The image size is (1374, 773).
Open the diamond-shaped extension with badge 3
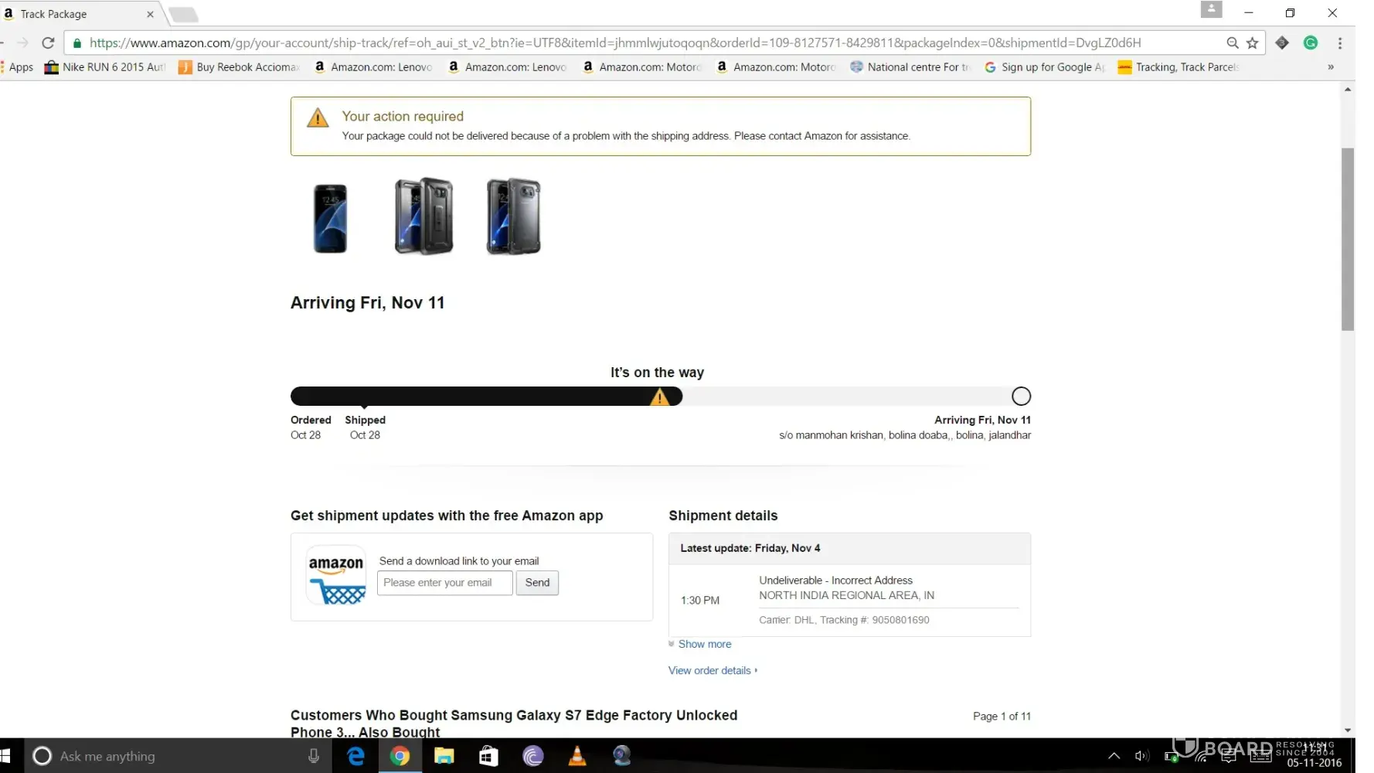point(1282,43)
